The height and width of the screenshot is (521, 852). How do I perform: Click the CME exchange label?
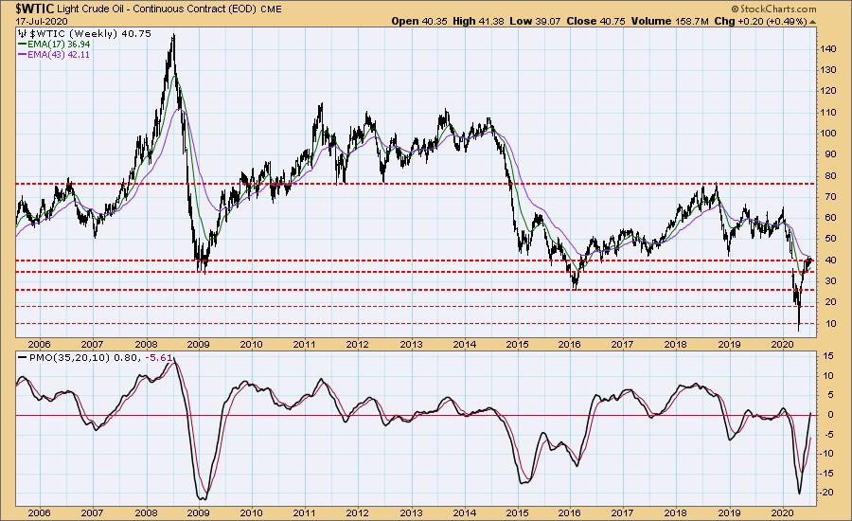point(271,9)
